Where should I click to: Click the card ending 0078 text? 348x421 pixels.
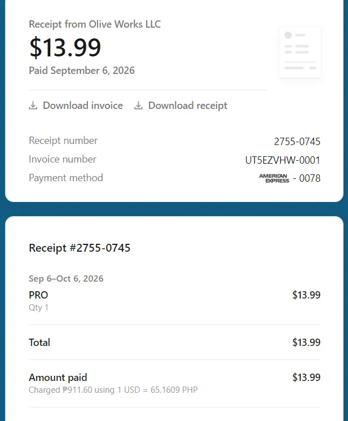[307, 178]
